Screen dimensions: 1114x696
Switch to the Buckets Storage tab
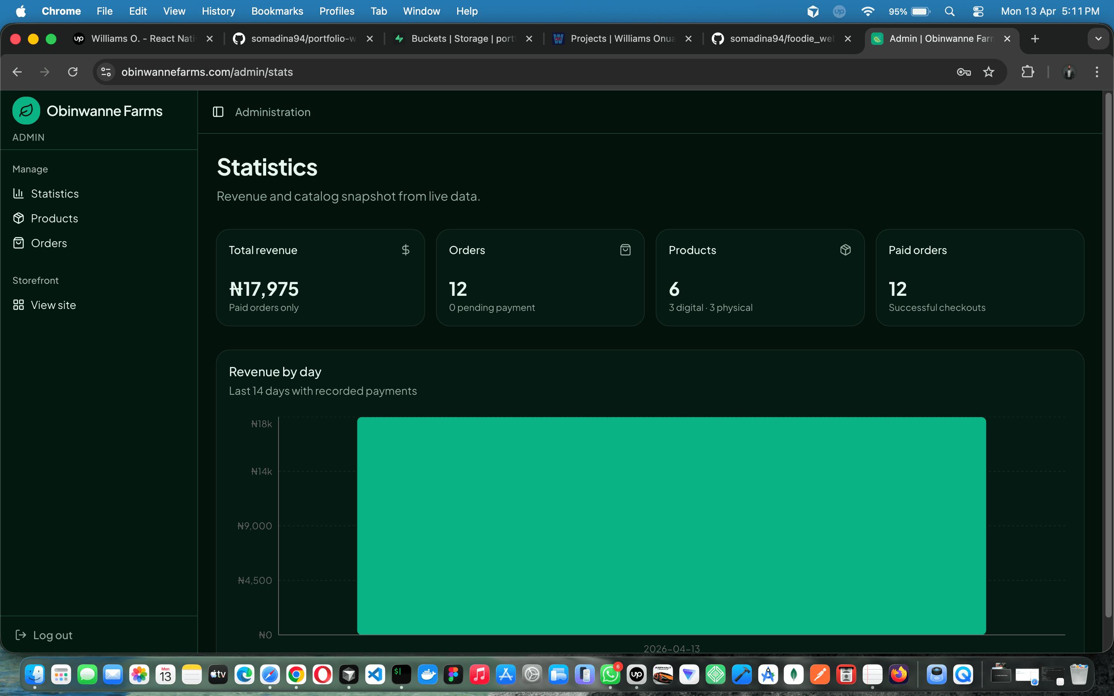click(x=462, y=39)
